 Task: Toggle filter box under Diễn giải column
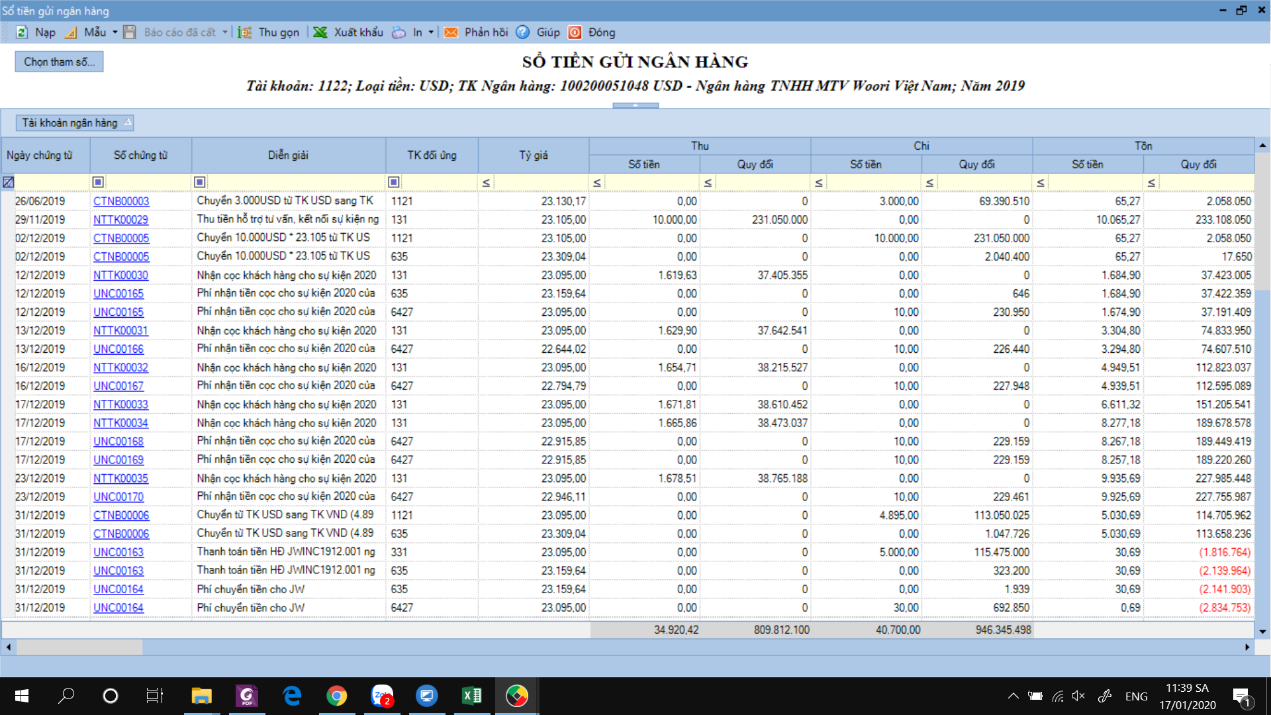200,182
